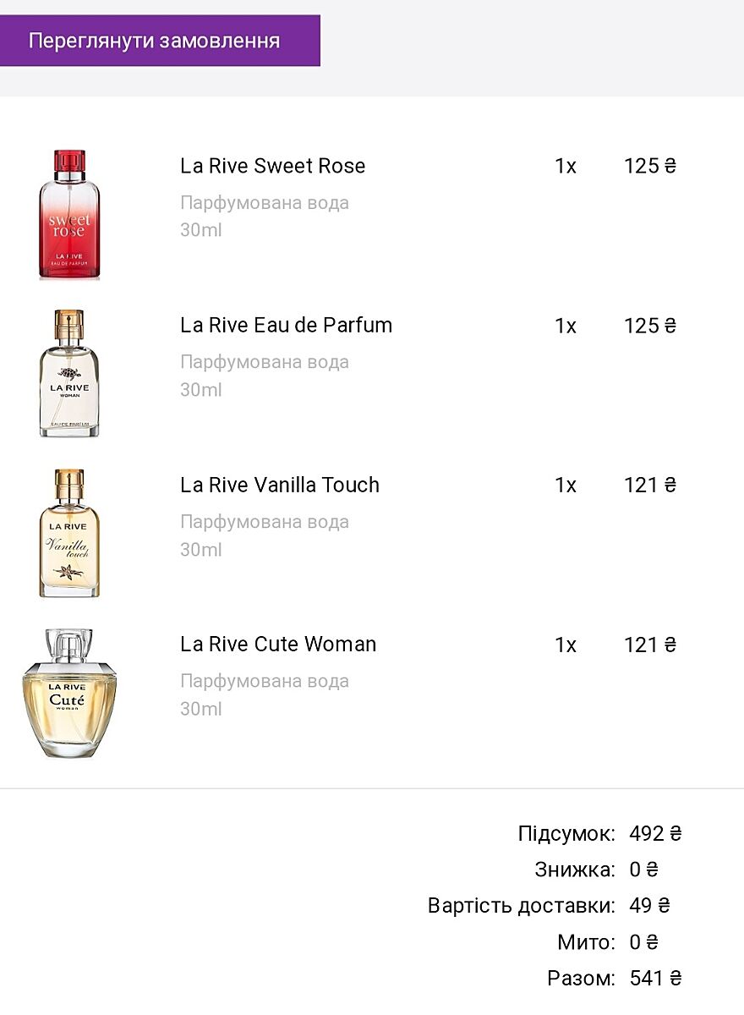Click the Разом 541 ₴ total
744x1015 pixels.
655,979
